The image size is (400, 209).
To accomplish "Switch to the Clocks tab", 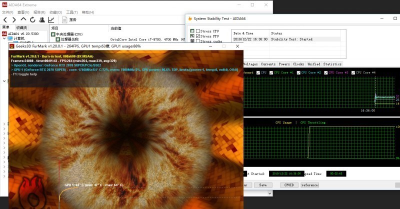I will click(x=298, y=64).
